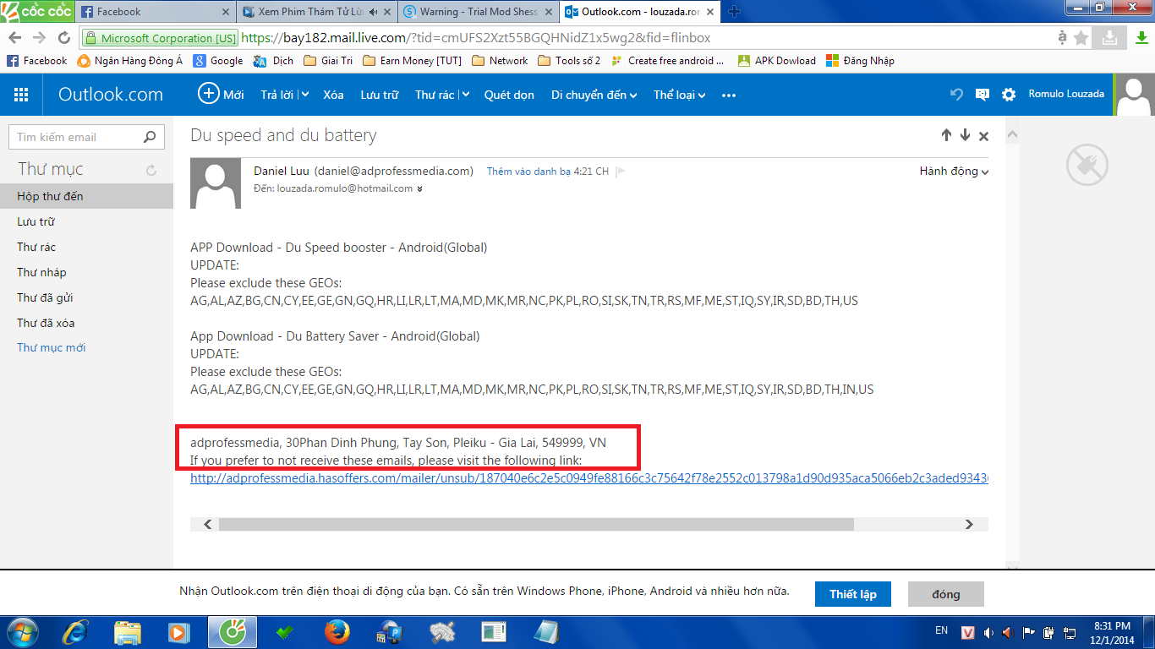Click the search magnifier icon
Image resolution: width=1155 pixels, height=649 pixels.
pyautogui.click(x=150, y=137)
